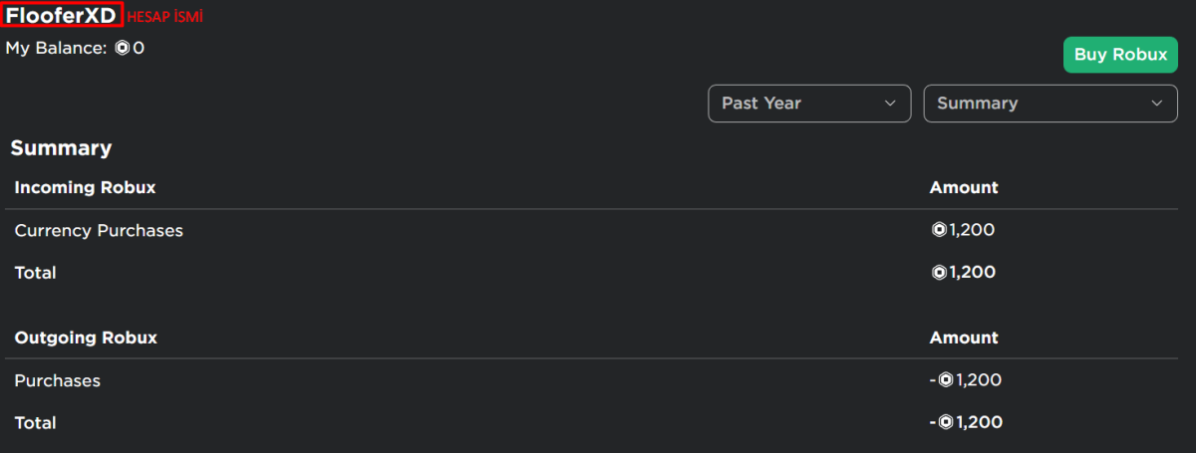Click the Robux icon in Purchases row
This screenshot has width=1196, height=453.
click(x=945, y=380)
